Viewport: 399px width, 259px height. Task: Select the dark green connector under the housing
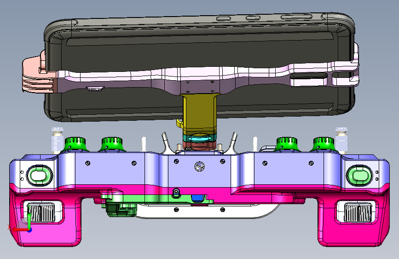pyautogui.click(x=121, y=210)
